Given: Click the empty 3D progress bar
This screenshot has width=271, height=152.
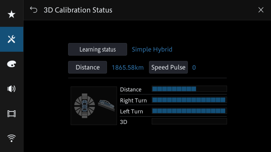Looking at the screenshot, I should [x=189, y=121].
